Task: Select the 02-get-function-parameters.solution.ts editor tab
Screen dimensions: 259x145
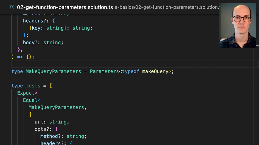Action: 65,7
